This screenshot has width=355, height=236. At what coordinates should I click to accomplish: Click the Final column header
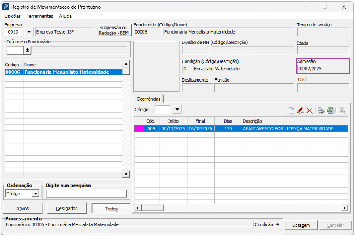[201, 121]
